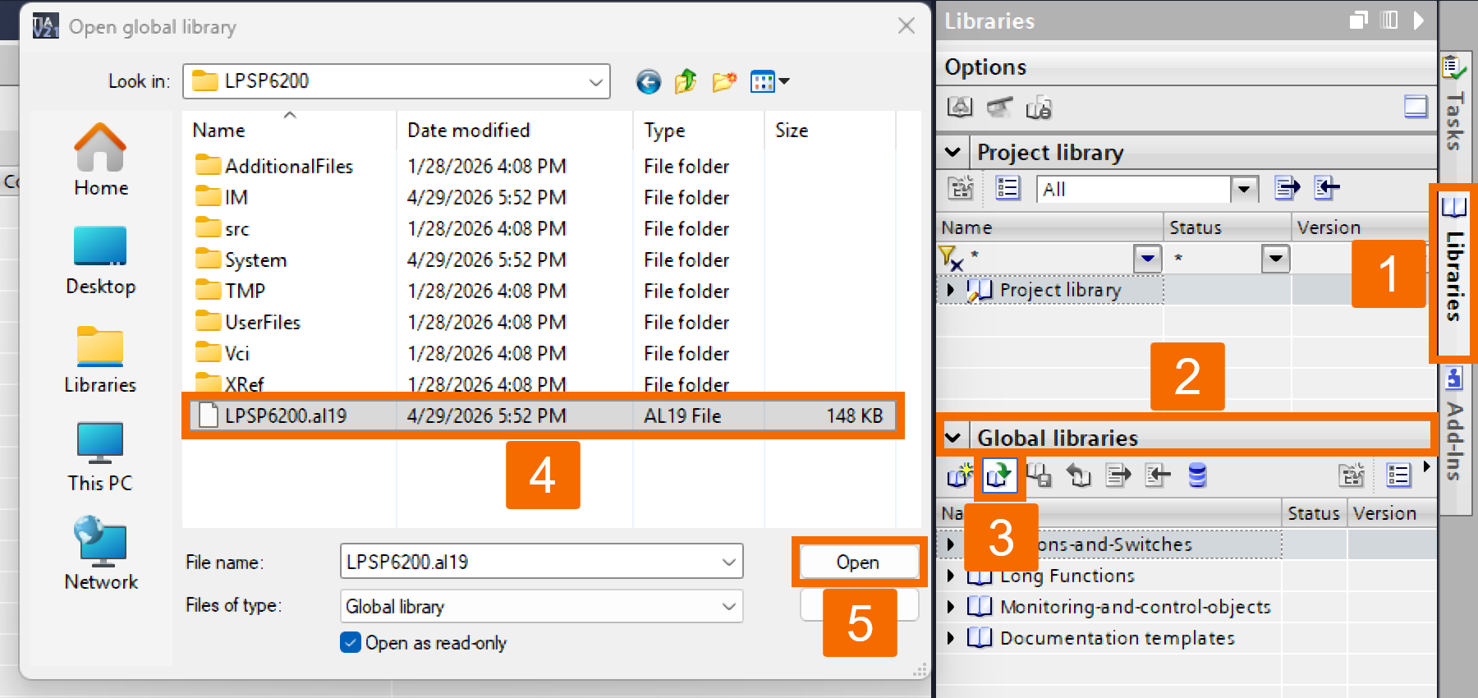The width and height of the screenshot is (1478, 698).
Task: Open the Files of type dropdown
Action: [728, 606]
